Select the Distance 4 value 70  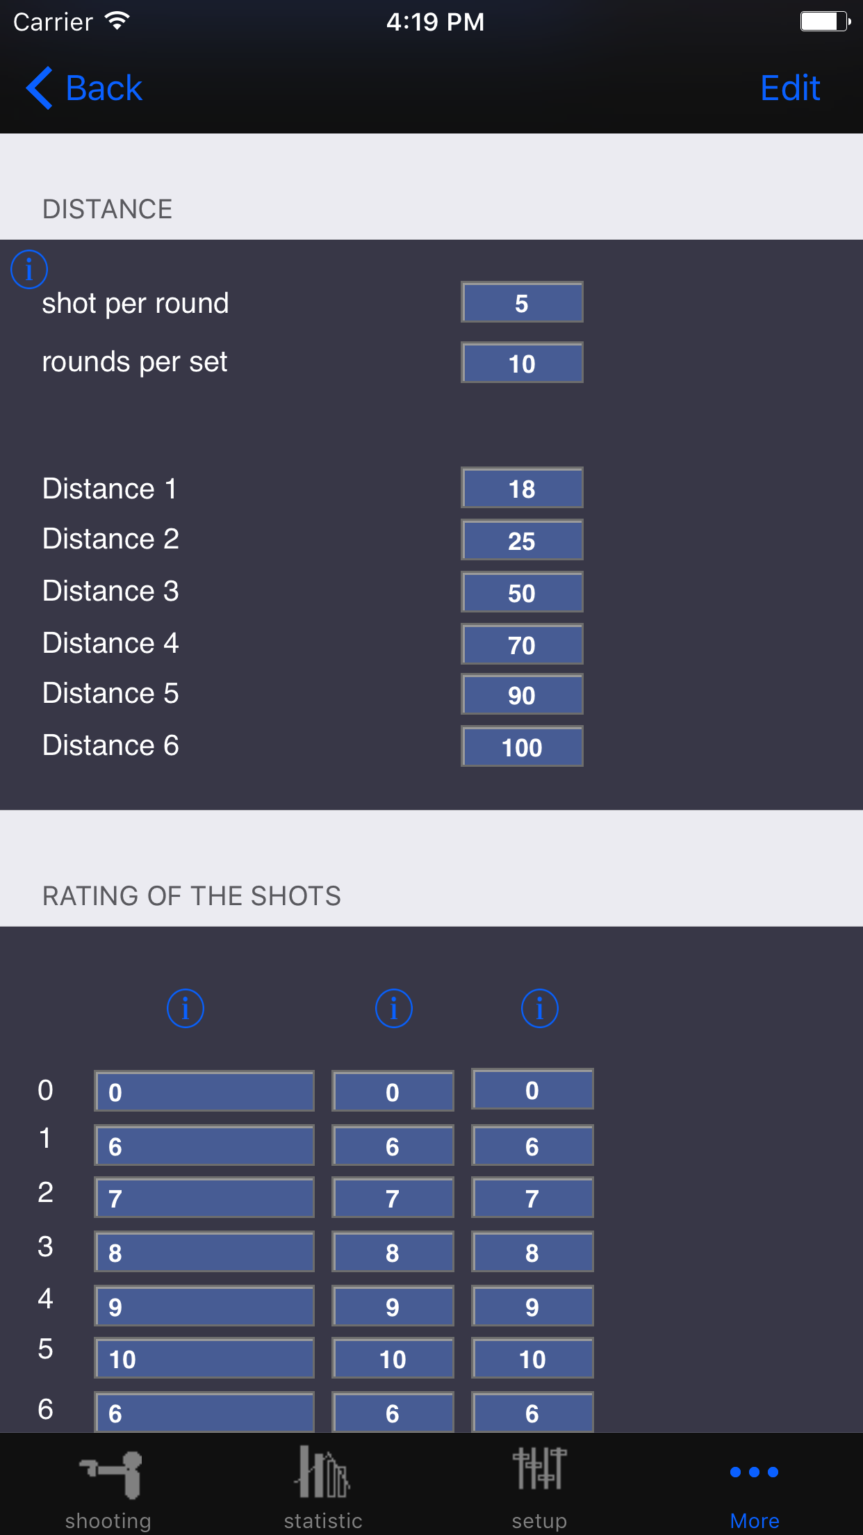pos(522,644)
